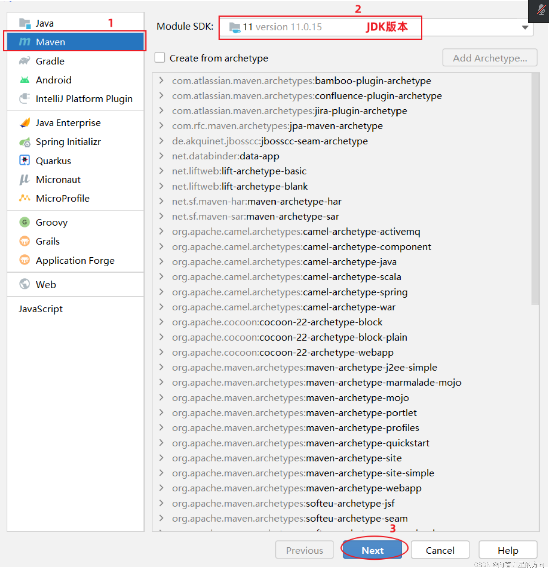The height and width of the screenshot is (571, 549).
Task: Select maven-archetype-har in the list
Action: 256,201
